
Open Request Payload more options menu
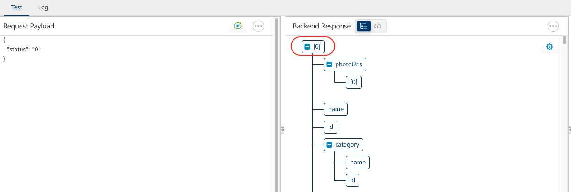pos(258,26)
